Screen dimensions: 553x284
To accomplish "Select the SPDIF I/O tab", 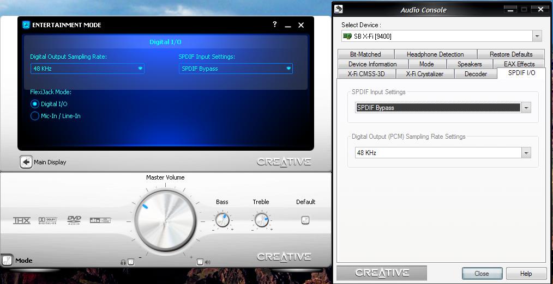I will (521, 73).
